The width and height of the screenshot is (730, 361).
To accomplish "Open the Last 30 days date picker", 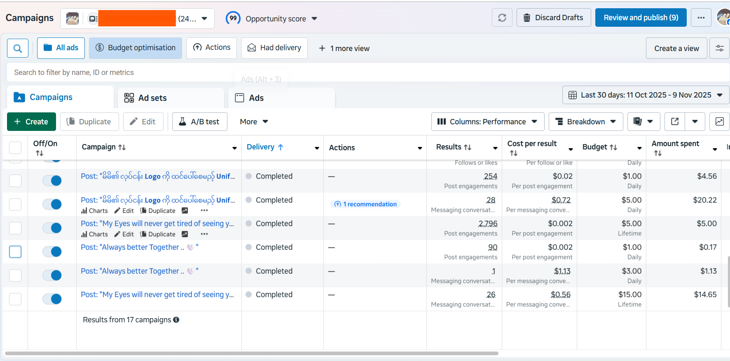I will click(645, 95).
